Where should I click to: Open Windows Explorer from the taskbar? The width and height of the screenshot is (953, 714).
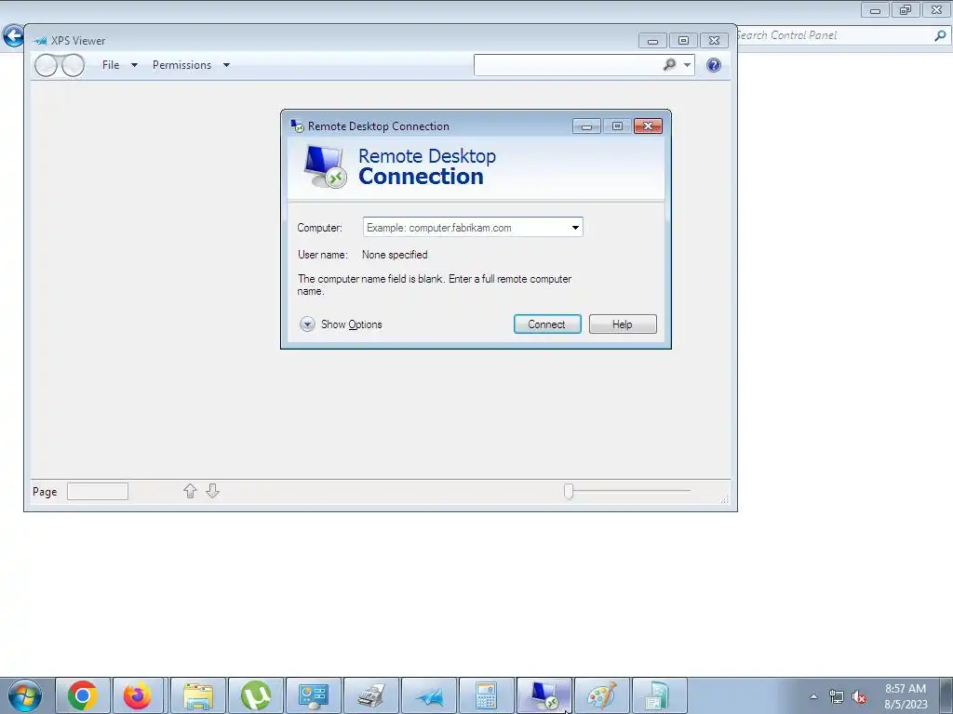point(198,695)
